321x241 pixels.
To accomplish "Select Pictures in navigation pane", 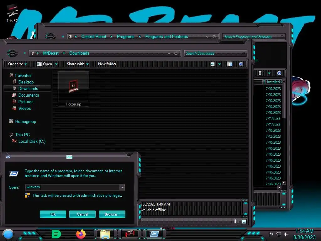I will tap(26, 102).
